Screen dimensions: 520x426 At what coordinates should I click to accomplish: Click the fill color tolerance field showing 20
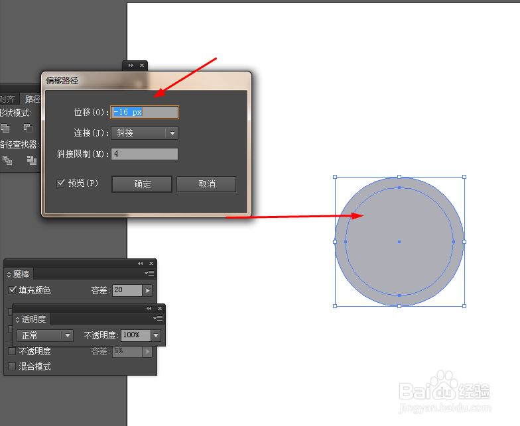tap(127, 290)
